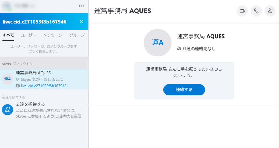Click the Skype S icon beside the live ID

click(18, 86)
